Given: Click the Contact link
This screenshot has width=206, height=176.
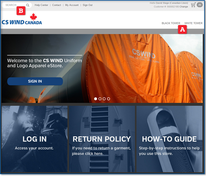Looking at the screenshot, I should point(56,5).
